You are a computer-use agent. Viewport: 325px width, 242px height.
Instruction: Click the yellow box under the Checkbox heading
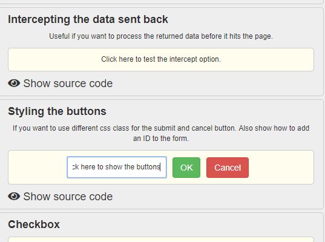pos(161,240)
